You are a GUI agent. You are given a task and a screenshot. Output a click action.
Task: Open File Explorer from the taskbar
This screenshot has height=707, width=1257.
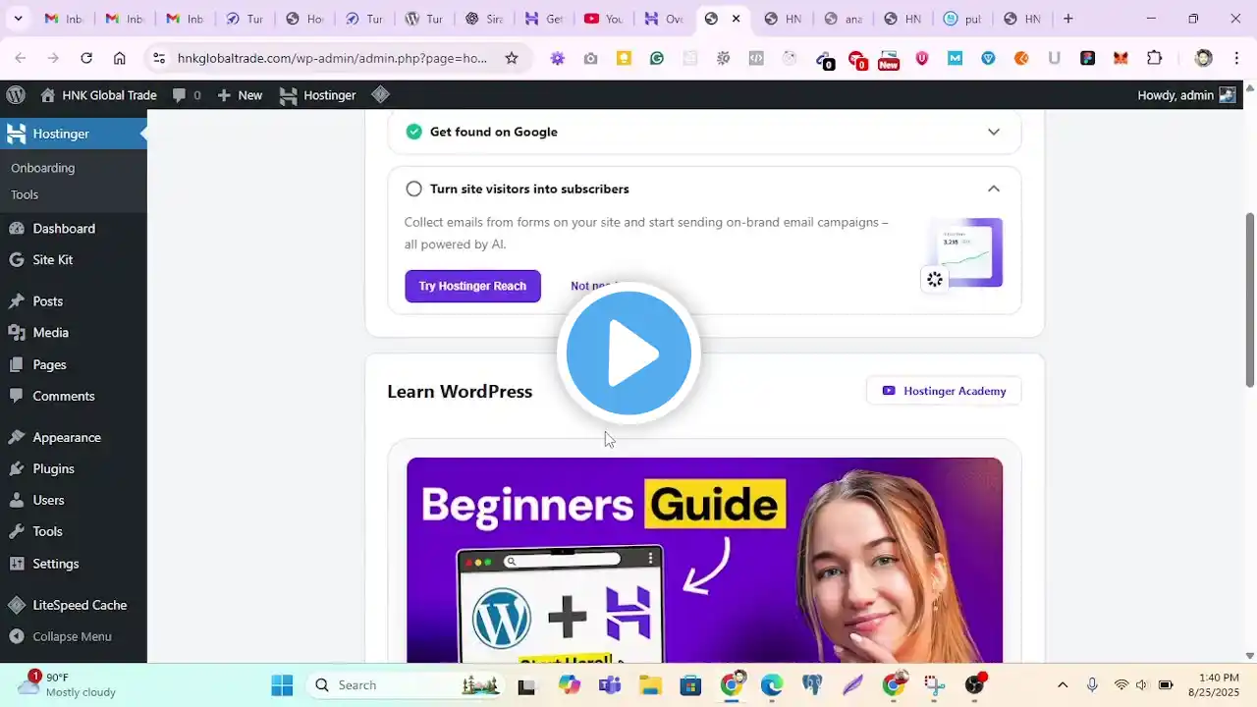pos(650,685)
